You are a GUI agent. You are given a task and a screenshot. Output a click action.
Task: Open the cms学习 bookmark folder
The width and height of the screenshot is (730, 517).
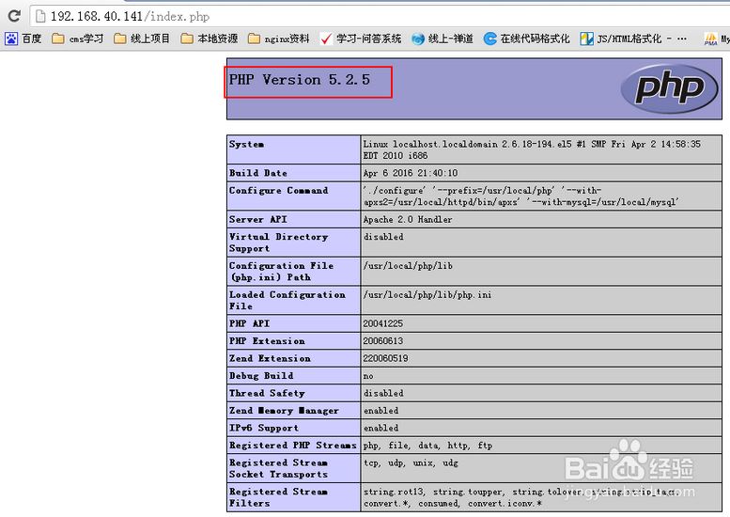point(78,39)
